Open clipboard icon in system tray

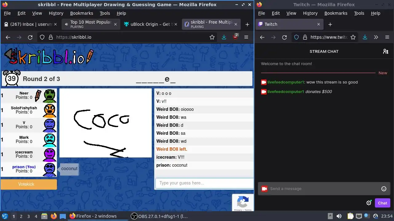(x=350, y=216)
